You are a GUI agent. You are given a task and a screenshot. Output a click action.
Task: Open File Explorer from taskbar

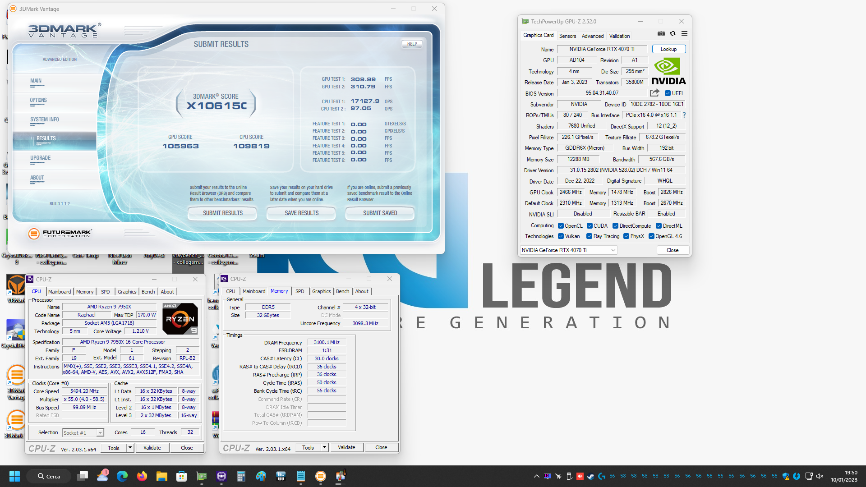click(161, 476)
